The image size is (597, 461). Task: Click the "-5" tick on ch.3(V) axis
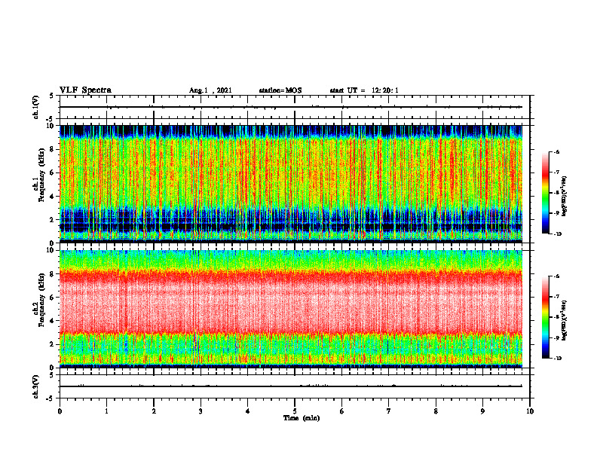click(51, 398)
